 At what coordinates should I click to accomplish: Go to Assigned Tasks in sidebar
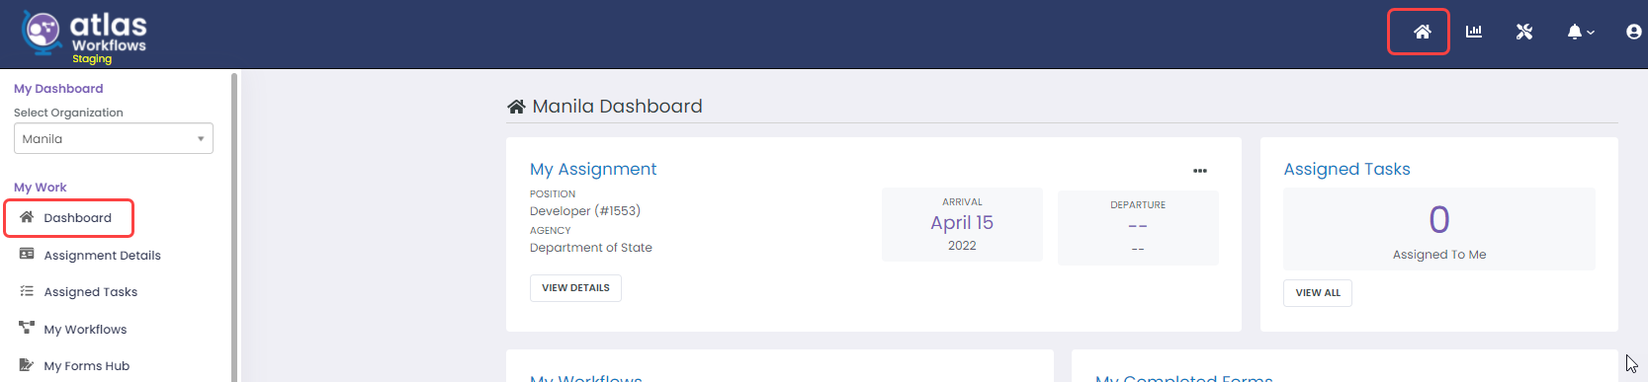(x=90, y=291)
